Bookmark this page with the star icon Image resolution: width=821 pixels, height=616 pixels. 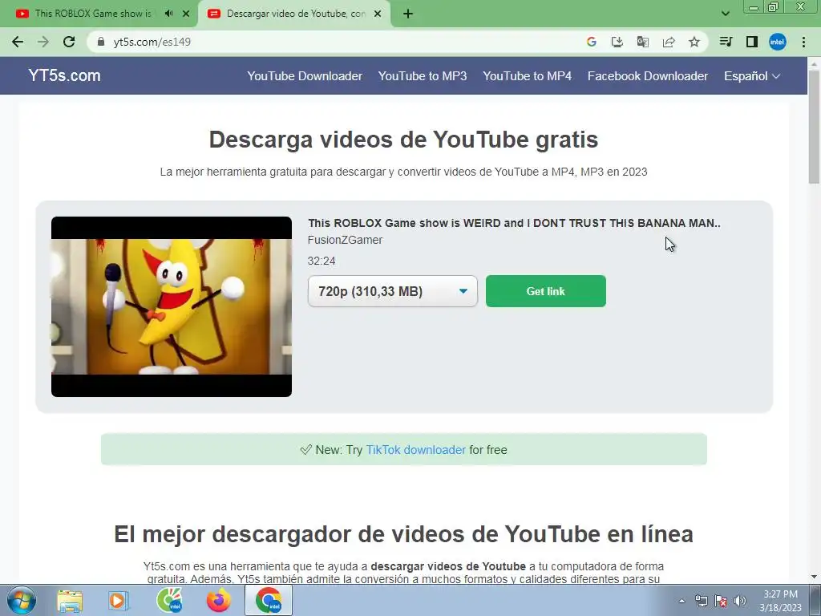tap(694, 42)
